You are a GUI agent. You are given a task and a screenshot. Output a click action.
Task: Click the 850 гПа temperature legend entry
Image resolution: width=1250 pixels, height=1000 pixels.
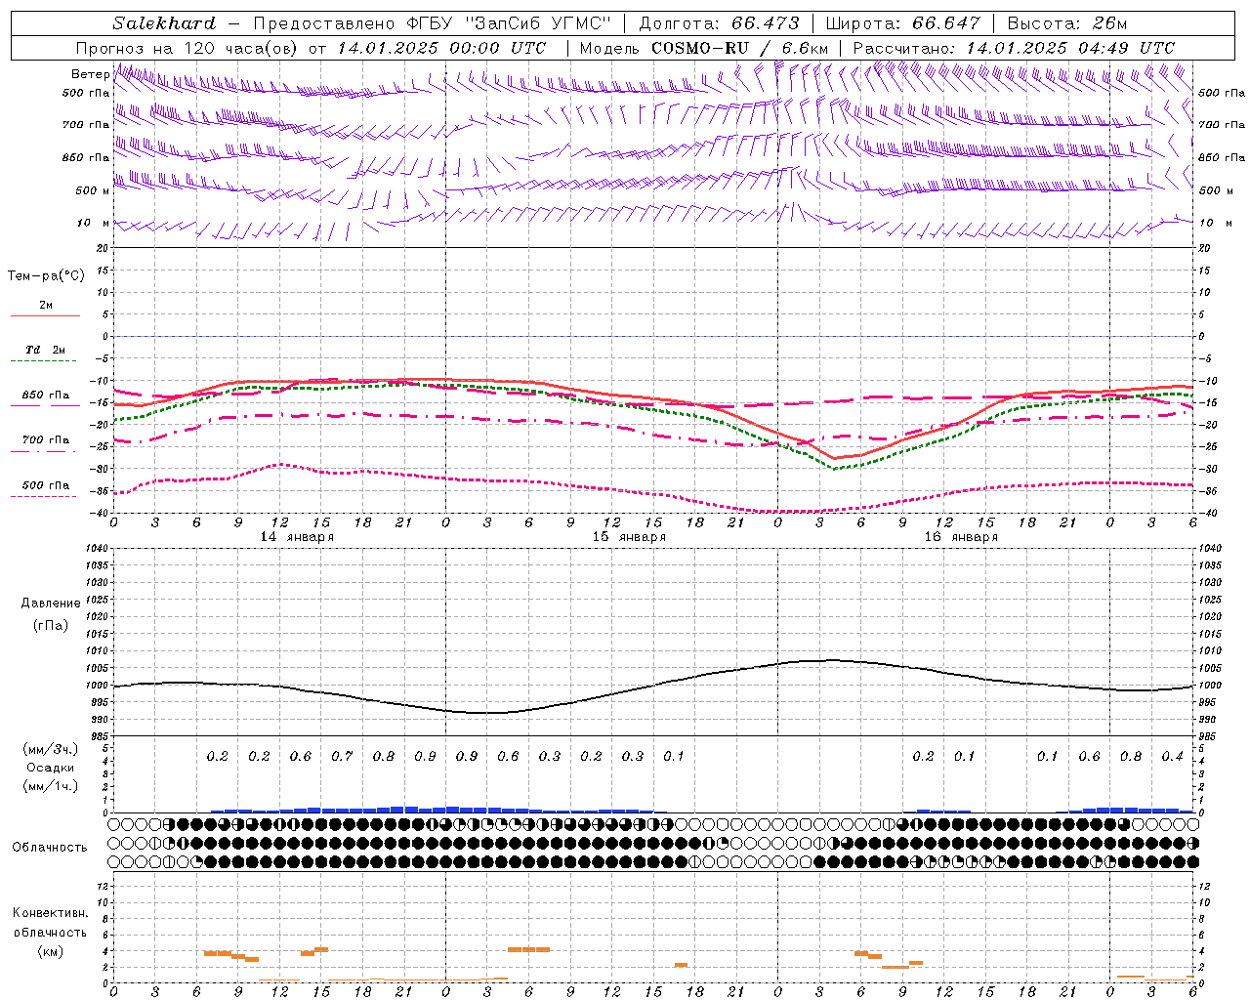click(46, 396)
